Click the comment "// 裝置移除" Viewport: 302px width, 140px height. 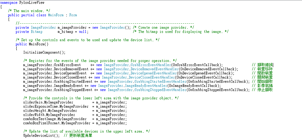coord(262,69)
